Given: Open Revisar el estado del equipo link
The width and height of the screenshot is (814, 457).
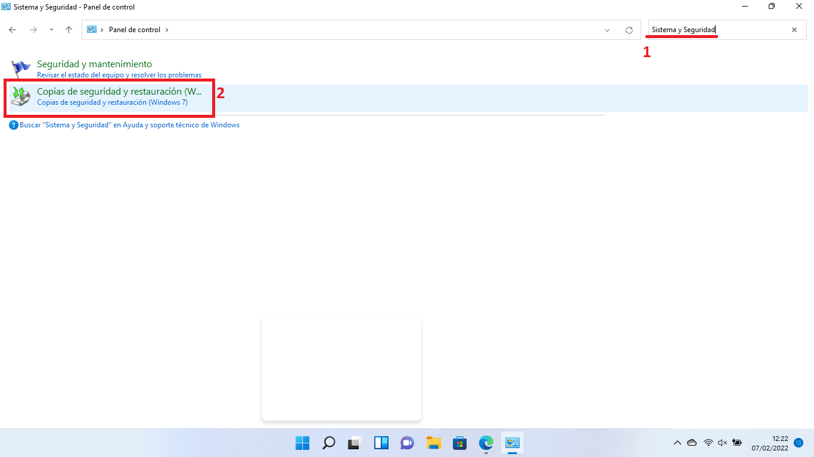Looking at the screenshot, I should pos(119,75).
